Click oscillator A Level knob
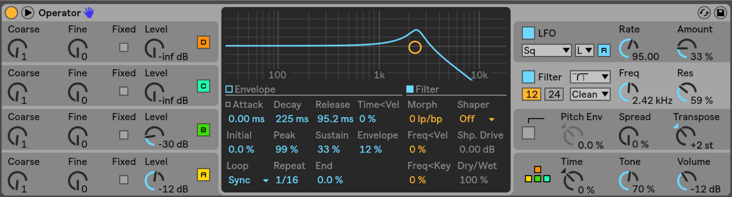Image resolution: width=732 pixels, height=197 pixels. (x=154, y=181)
